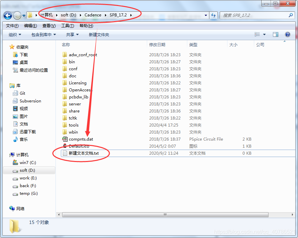The height and width of the screenshot is (238, 298).
Task: Click Cadence in the address path
Action: point(93,15)
